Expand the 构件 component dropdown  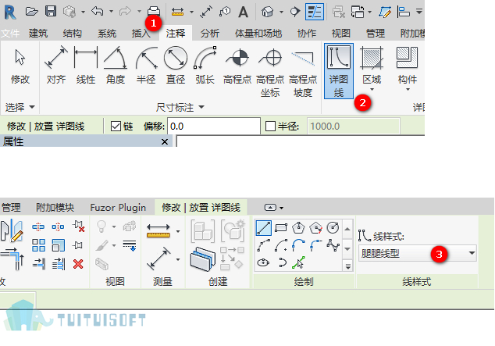click(408, 90)
